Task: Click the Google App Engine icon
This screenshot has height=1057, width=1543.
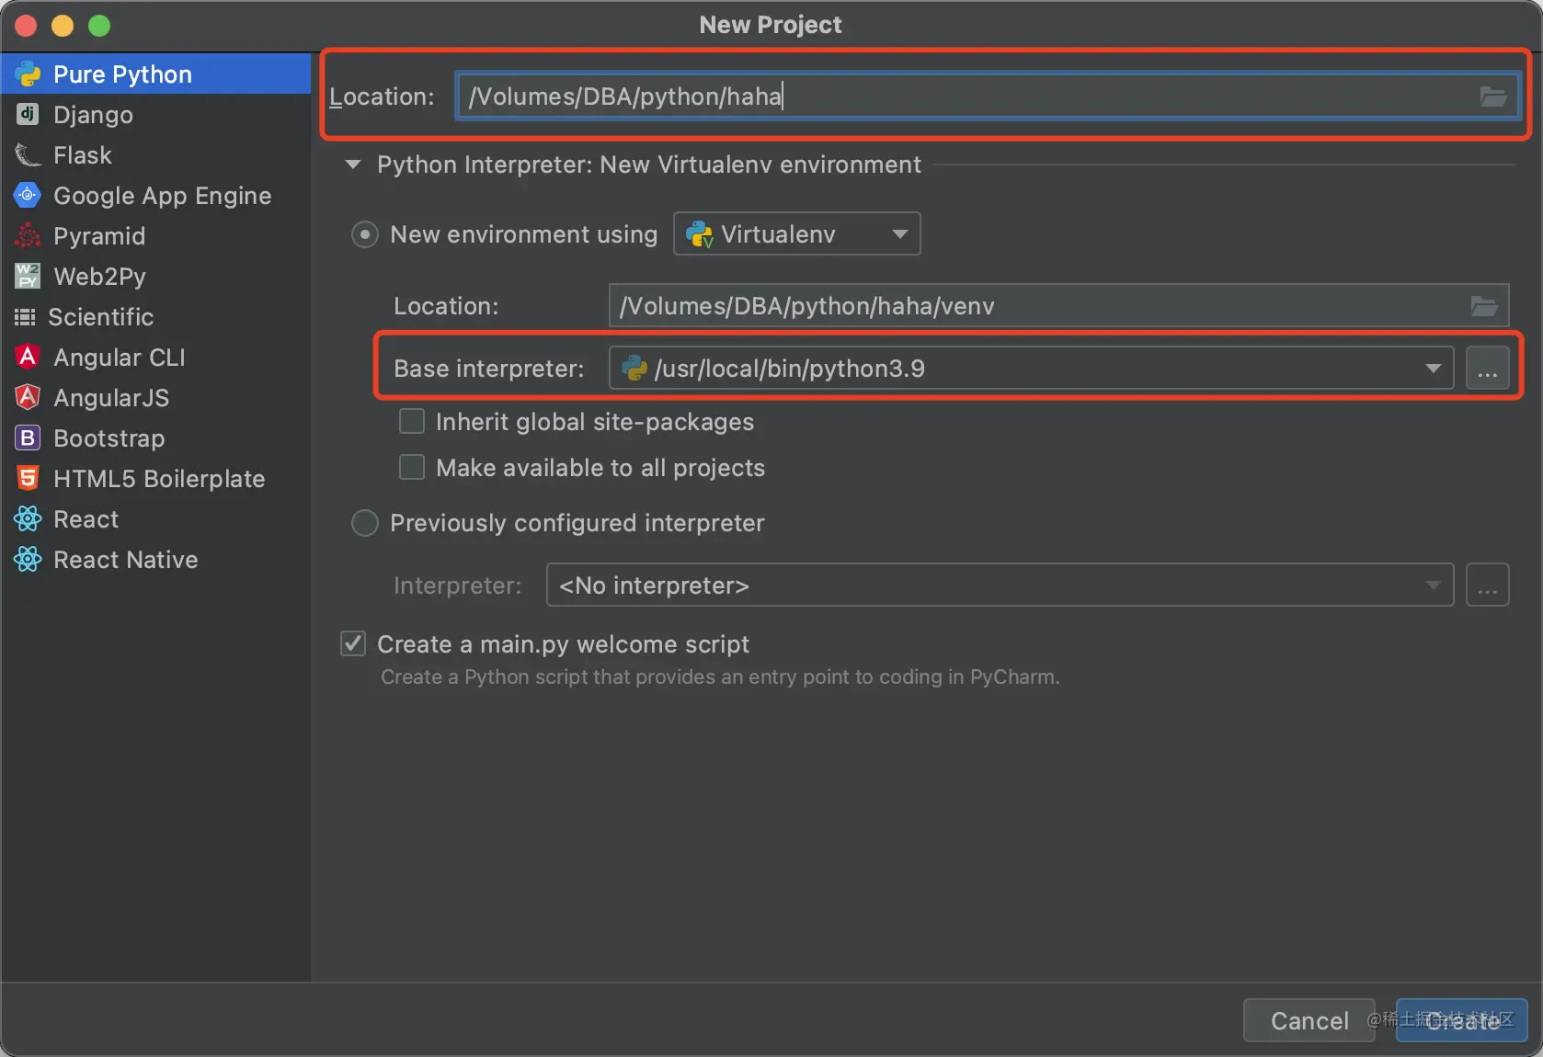Action: [x=28, y=195]
